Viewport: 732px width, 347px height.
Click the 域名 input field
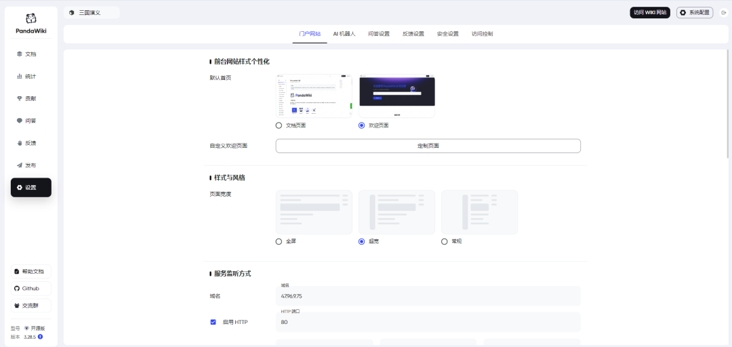tap(428, 296)
